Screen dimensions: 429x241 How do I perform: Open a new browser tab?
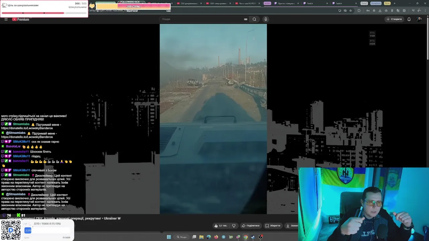point(394,3)
